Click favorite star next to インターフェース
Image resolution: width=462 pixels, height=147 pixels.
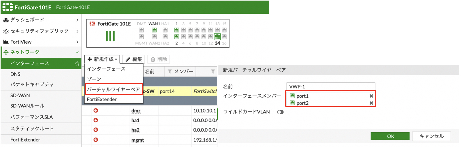77,63
